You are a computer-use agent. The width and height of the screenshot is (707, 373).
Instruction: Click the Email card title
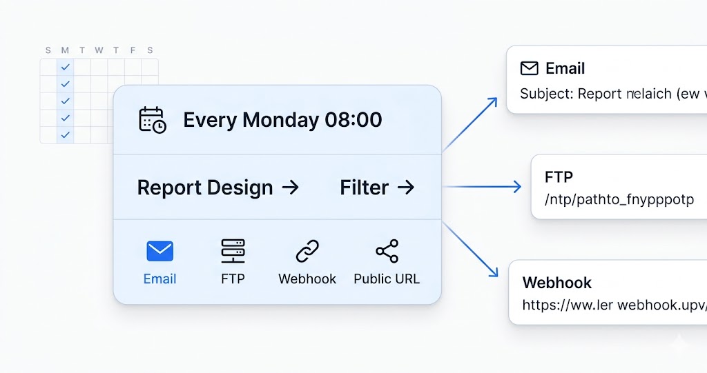[565, 68]
